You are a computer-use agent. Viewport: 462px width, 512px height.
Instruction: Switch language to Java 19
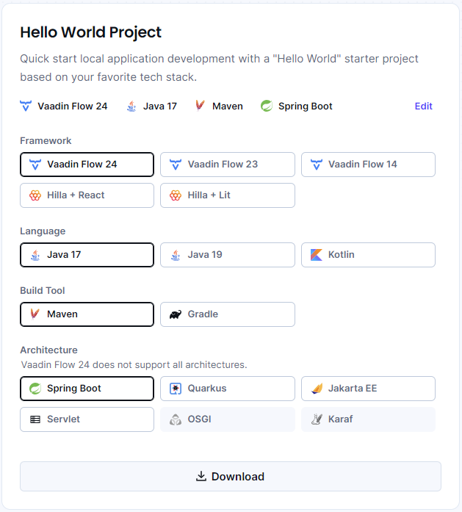click(227, 255)
